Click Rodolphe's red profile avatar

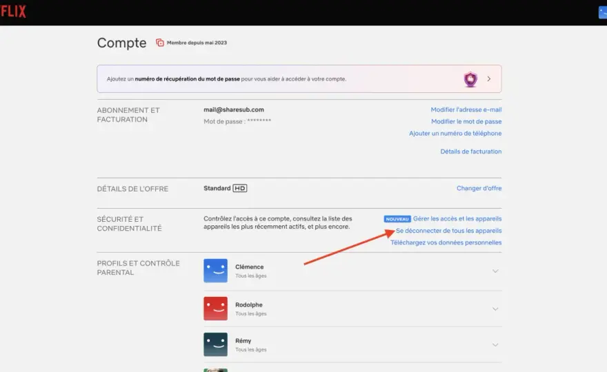click(x=216, y=309)
